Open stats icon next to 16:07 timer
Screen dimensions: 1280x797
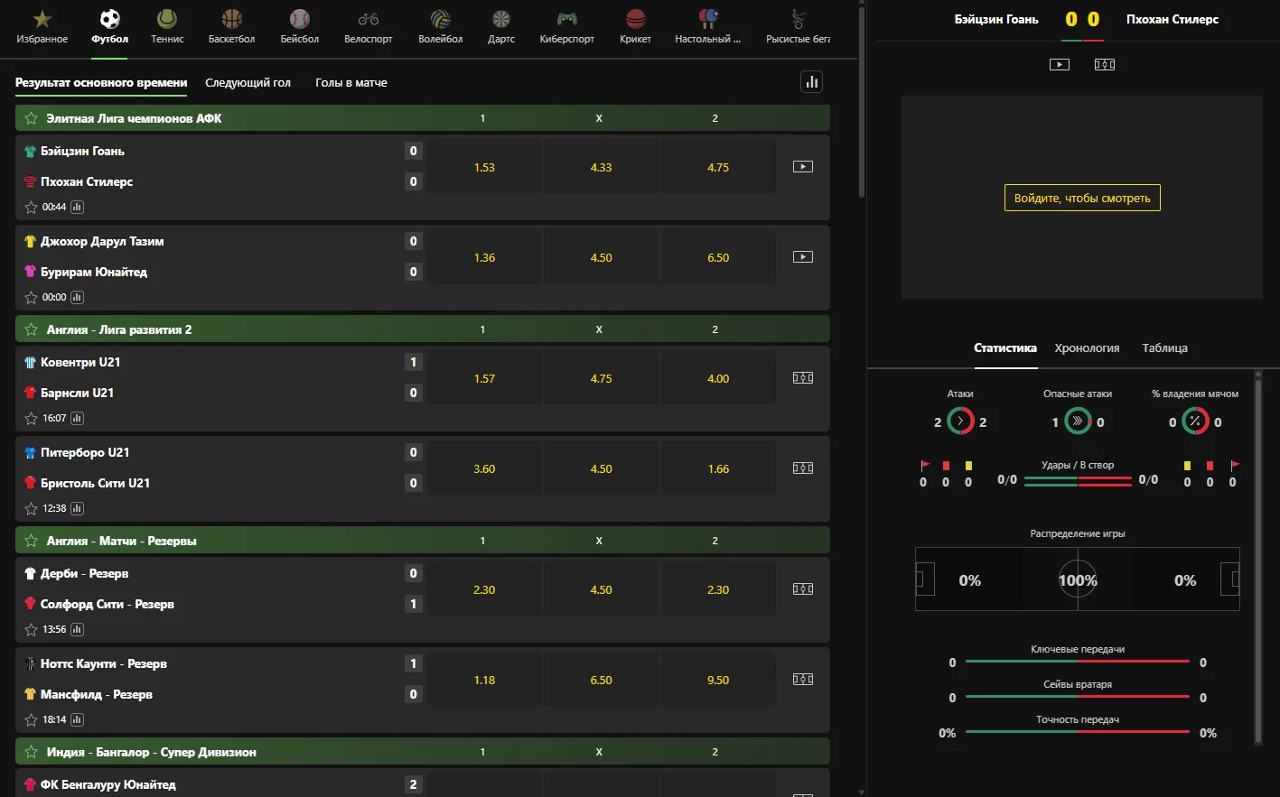point(78,418)
